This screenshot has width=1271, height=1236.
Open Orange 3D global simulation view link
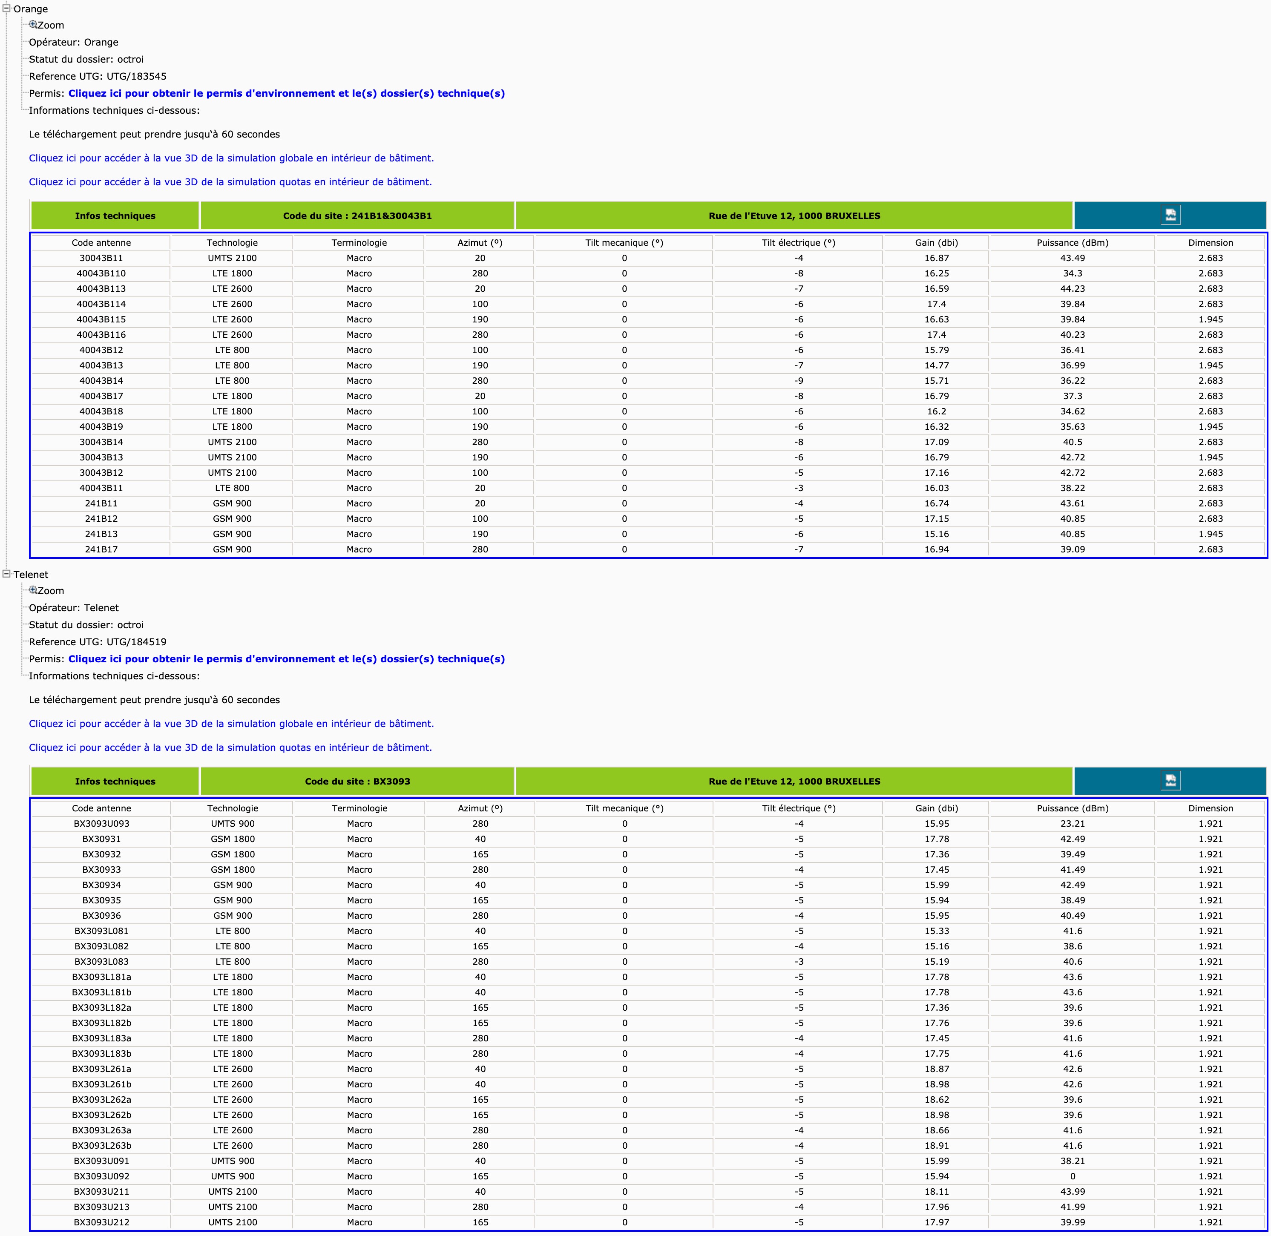click(x=231, y=158)
